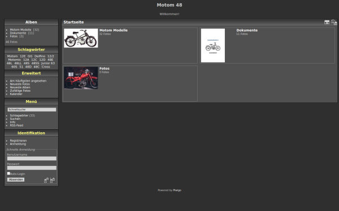
Task: Submit login with the Absenden button
Action: [16, 179]
